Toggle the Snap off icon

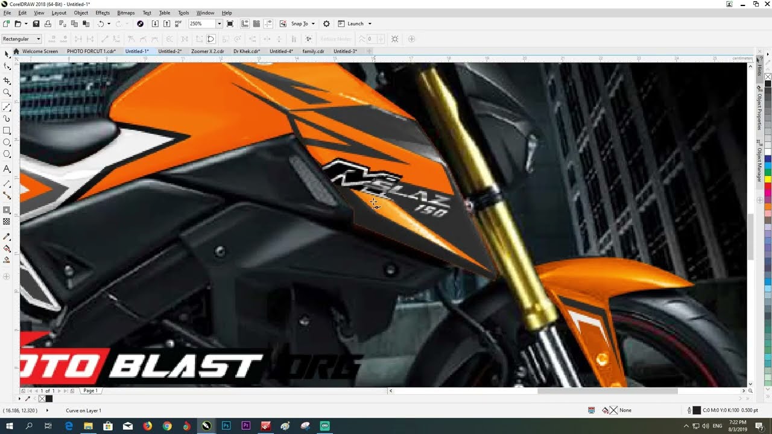tap(283, 24)
